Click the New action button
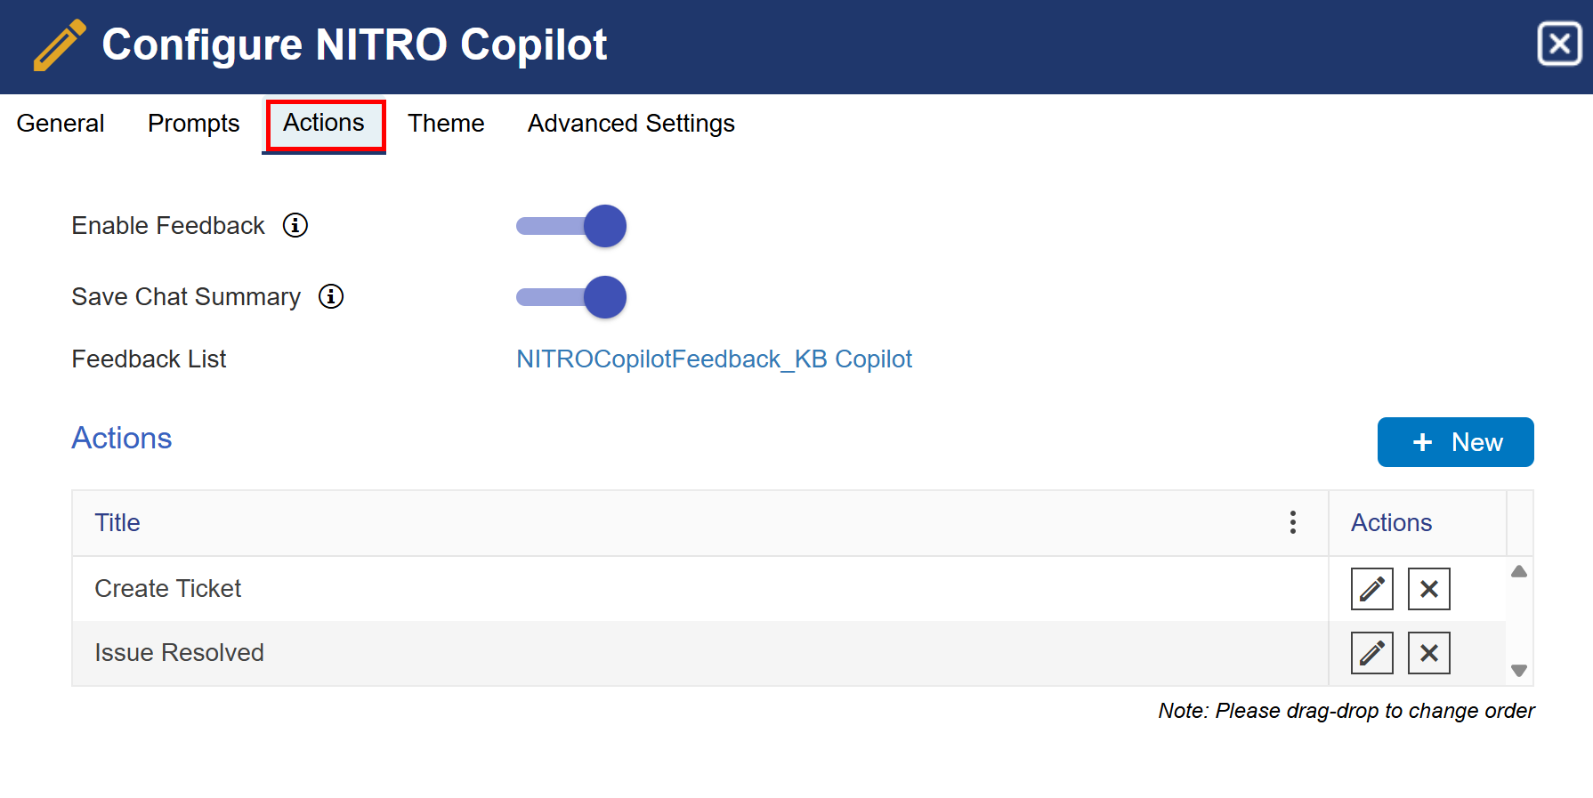Viewport: 1593px width, 798px height. (x=1455, y=442)
